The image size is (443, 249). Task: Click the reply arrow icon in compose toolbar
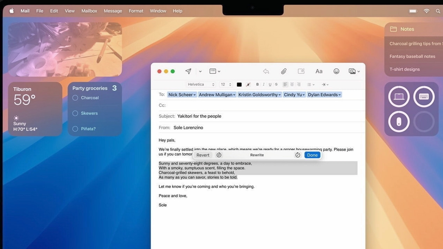pyautogui.click(x=266, y=71)
